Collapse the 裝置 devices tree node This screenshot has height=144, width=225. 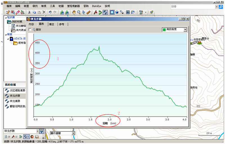click(6, 34)
